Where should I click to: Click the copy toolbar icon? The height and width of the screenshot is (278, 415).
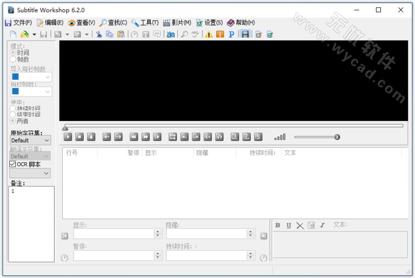[109, 34]
